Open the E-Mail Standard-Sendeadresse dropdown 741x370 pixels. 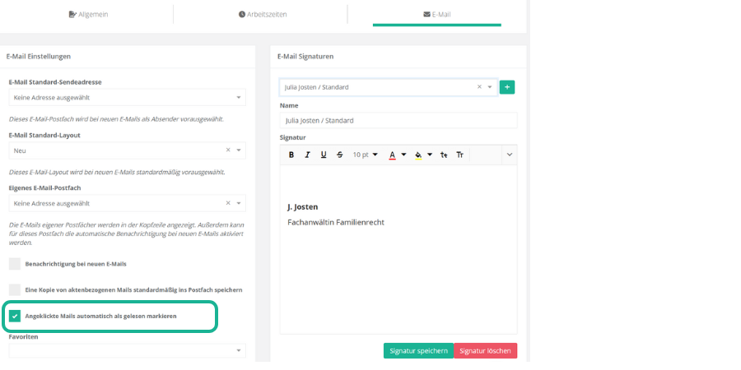click(x=127, y=98)
